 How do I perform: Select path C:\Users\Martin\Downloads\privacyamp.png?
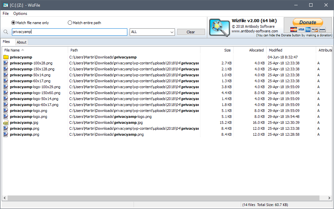[106, 135]
